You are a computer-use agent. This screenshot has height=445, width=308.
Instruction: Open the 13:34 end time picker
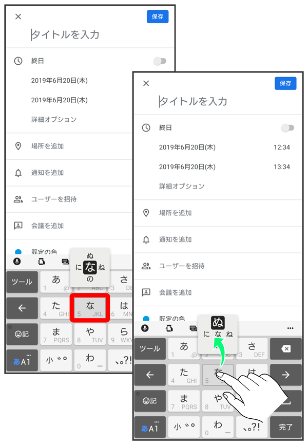282,167
